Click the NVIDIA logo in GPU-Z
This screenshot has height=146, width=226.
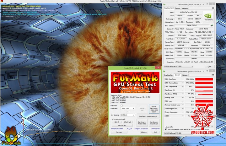click(x=208, y=17)
